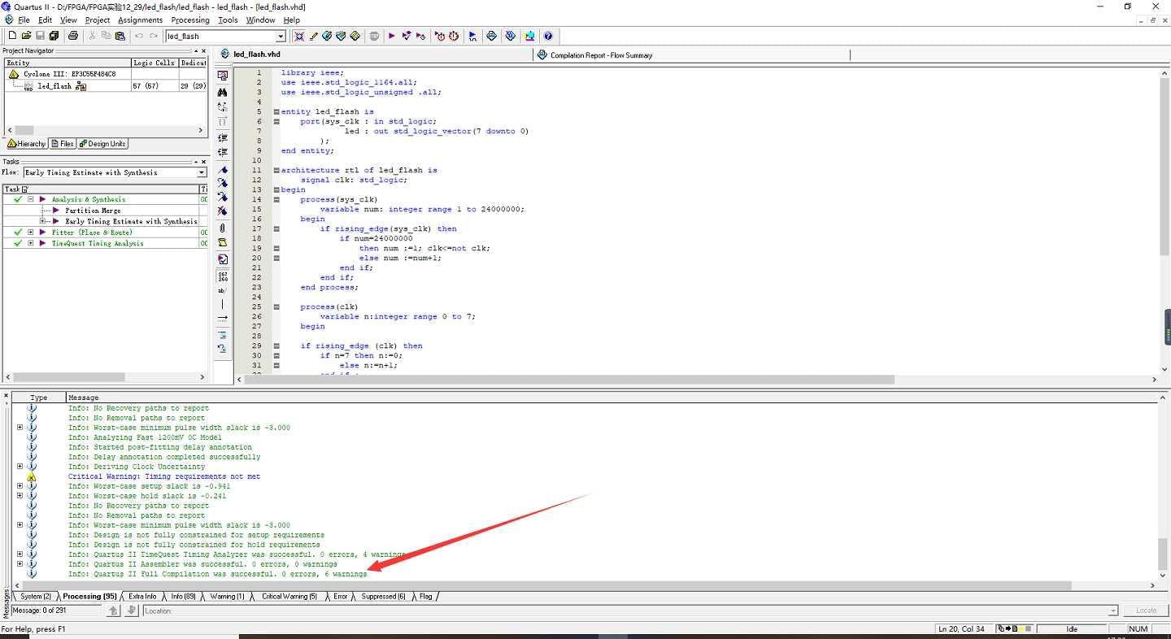This screenshot has width=1171, height=639.
Task: Click the Programmer icon in toolbar
Action: pyautogui.click(x=511, y=36)
